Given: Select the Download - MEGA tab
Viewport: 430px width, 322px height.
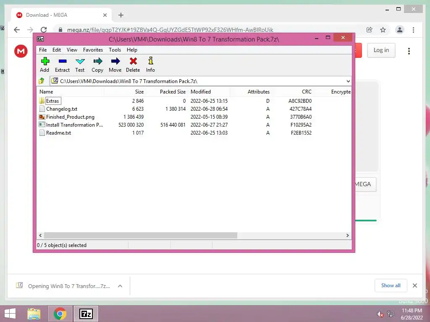Looking at the screenshot, I should tap(62, 15).
